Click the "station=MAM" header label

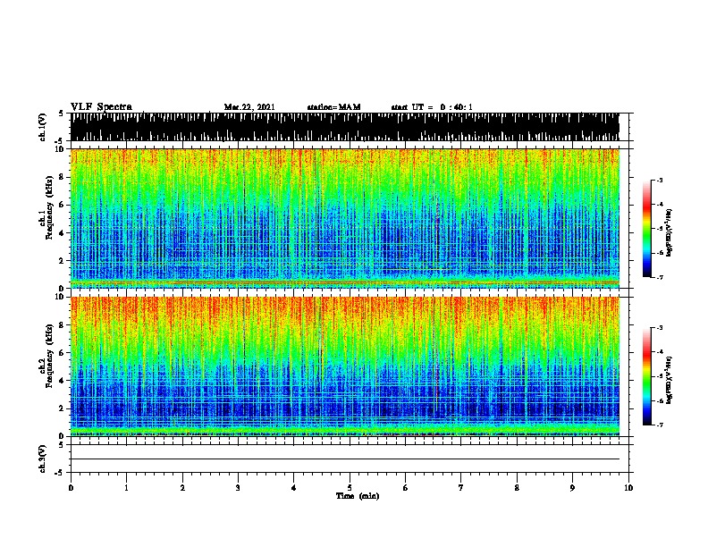(333, 107)
